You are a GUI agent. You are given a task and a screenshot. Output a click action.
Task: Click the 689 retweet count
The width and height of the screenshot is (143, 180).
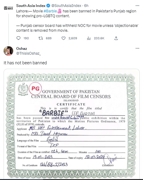tap(49, 38)
